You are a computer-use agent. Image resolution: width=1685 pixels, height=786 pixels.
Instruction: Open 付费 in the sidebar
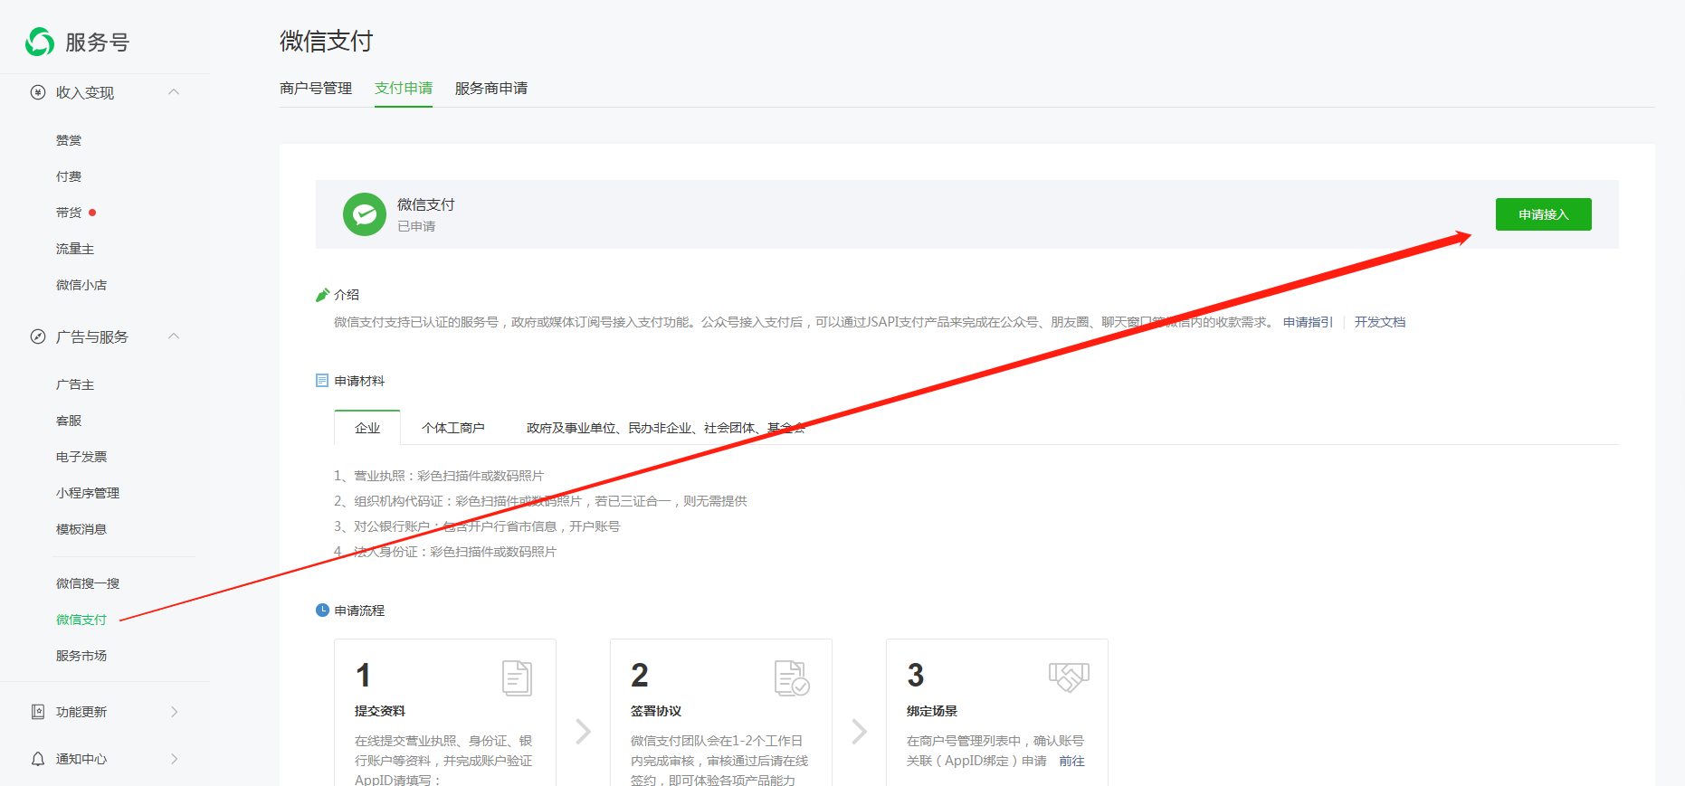point(69,176)
